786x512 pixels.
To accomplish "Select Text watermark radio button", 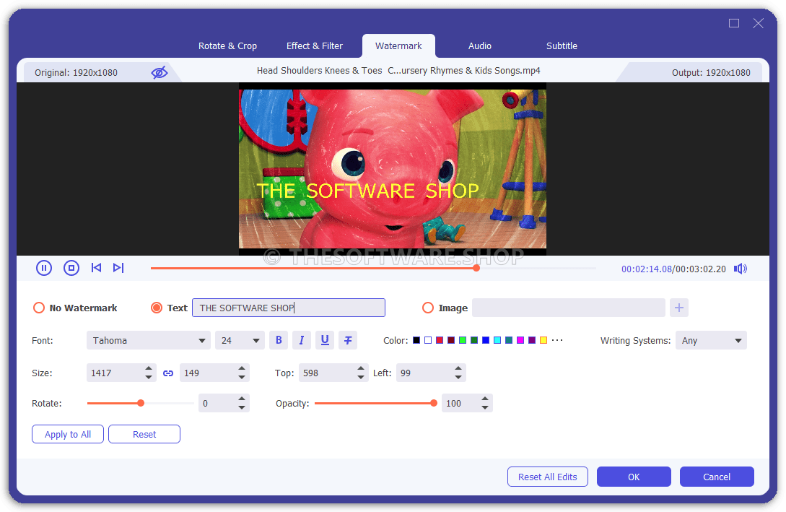I will (157, 308).
